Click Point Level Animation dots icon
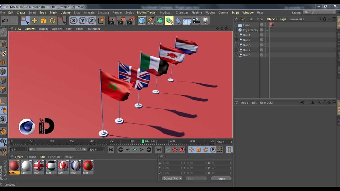This screenshot has width=340, height=191. (x=220, y=150)
